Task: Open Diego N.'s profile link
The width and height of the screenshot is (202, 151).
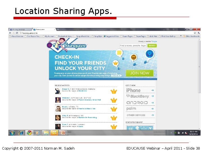Action: click(x=66, y=89)
